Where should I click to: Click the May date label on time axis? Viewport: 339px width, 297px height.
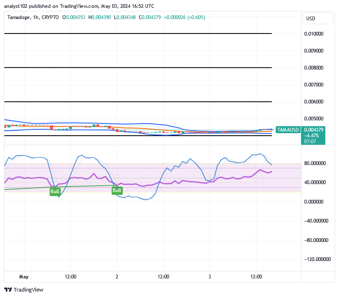(24, 277)
